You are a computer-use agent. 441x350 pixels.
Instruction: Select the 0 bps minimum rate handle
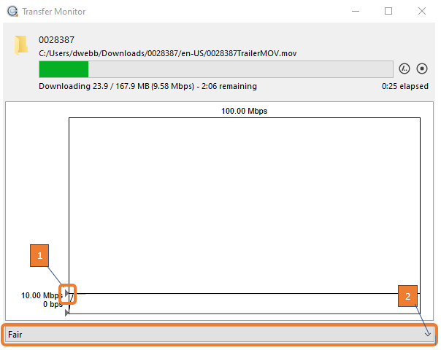click(x=68, y=313)
